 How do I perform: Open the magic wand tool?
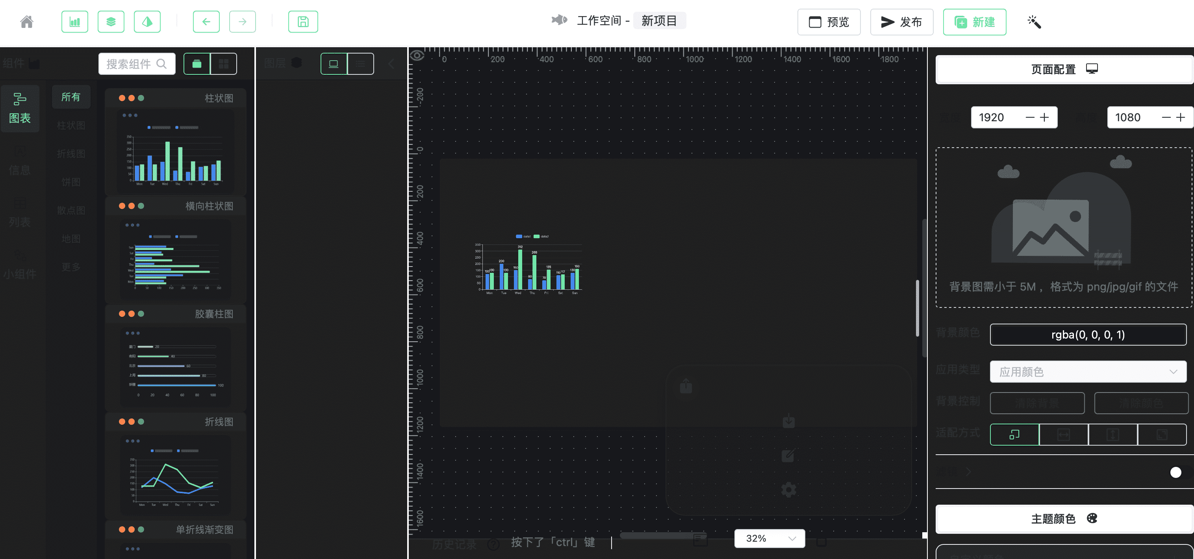[x=1034, y=21]
